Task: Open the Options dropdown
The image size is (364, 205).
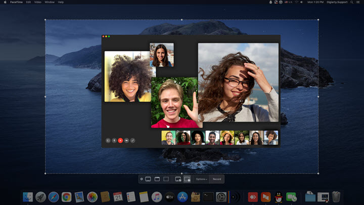Action: coord(201,179)
